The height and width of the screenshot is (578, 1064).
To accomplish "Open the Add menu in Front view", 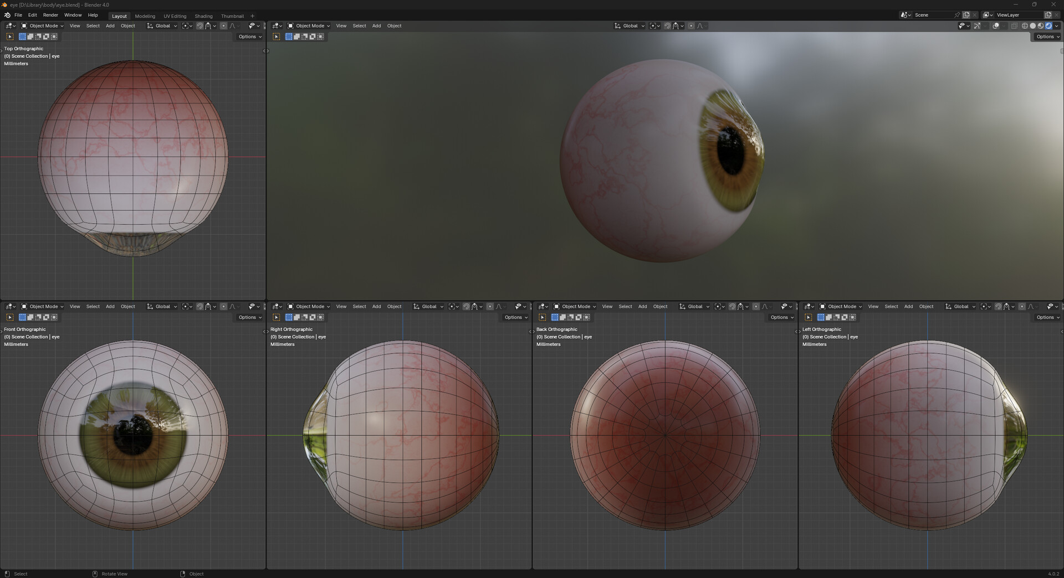I will pyautogui.click(x=110, y=306).
